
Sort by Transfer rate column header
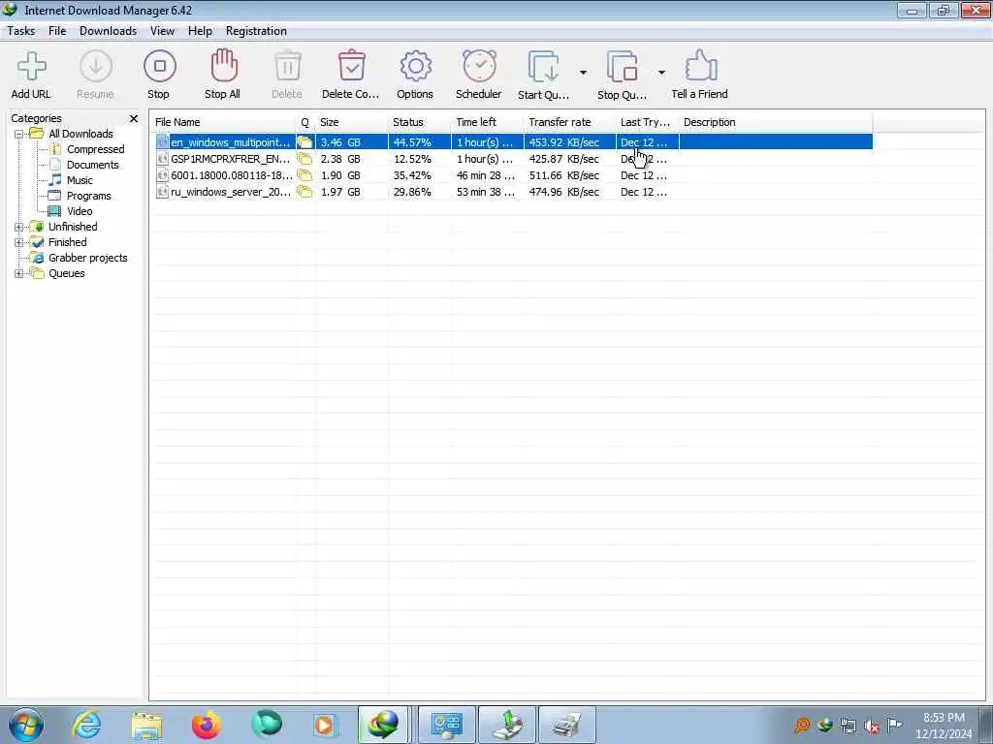570,122
